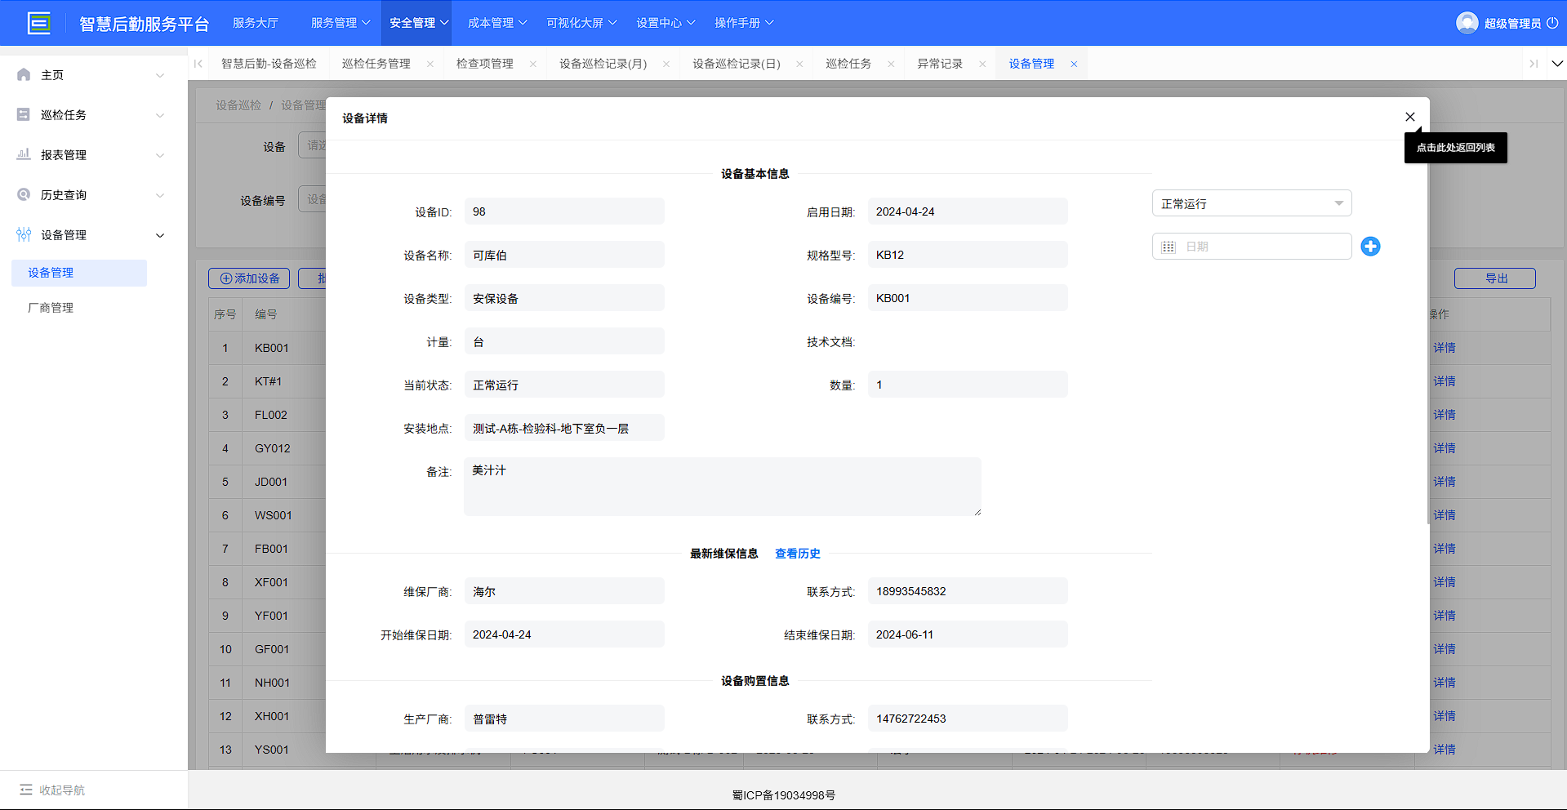
Task: Open 服务大厅 in top navigation
Action: pos(255,23)
